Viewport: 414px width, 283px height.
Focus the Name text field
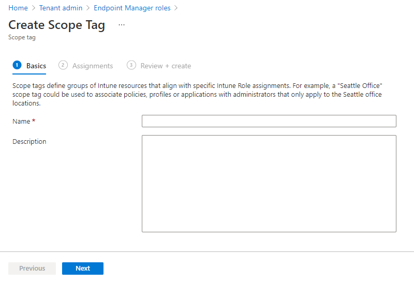click(269, 121)
